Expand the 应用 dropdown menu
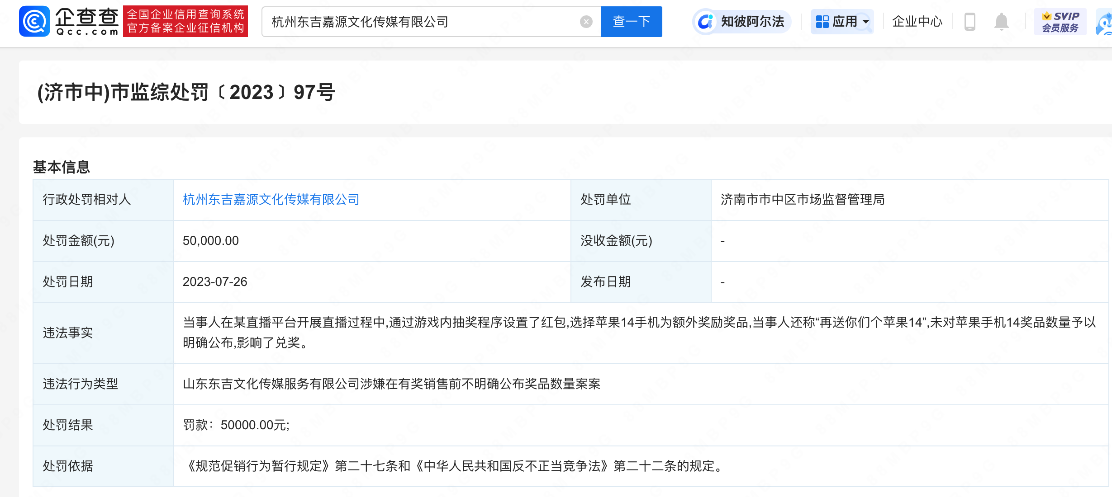Image resolution: width=1112 pixels, height=497 pixels. click(842, 22)
